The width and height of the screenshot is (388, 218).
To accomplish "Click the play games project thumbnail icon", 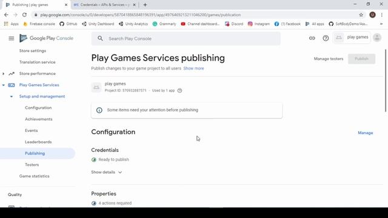I will [96, 87].
